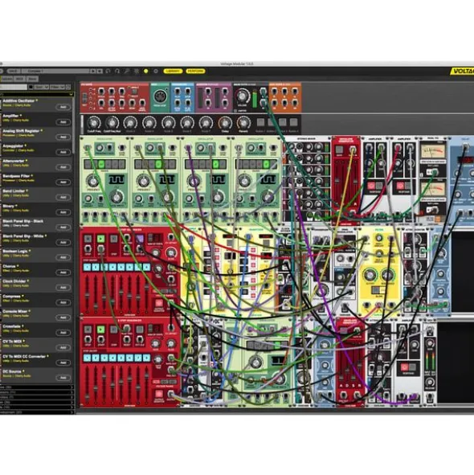Click the undo arrow in the top toolbar
The image size is (474, 475).
(x=108, y=72)
